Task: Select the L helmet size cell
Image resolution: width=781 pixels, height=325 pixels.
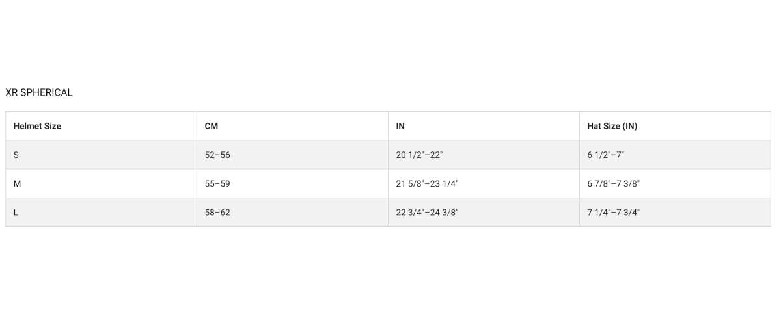Action: [x=16, y=213]
